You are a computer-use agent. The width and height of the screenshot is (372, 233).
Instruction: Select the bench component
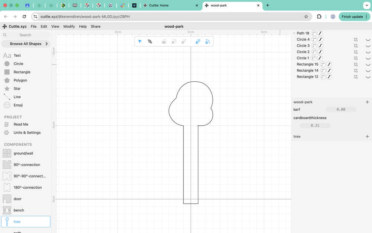19,210
